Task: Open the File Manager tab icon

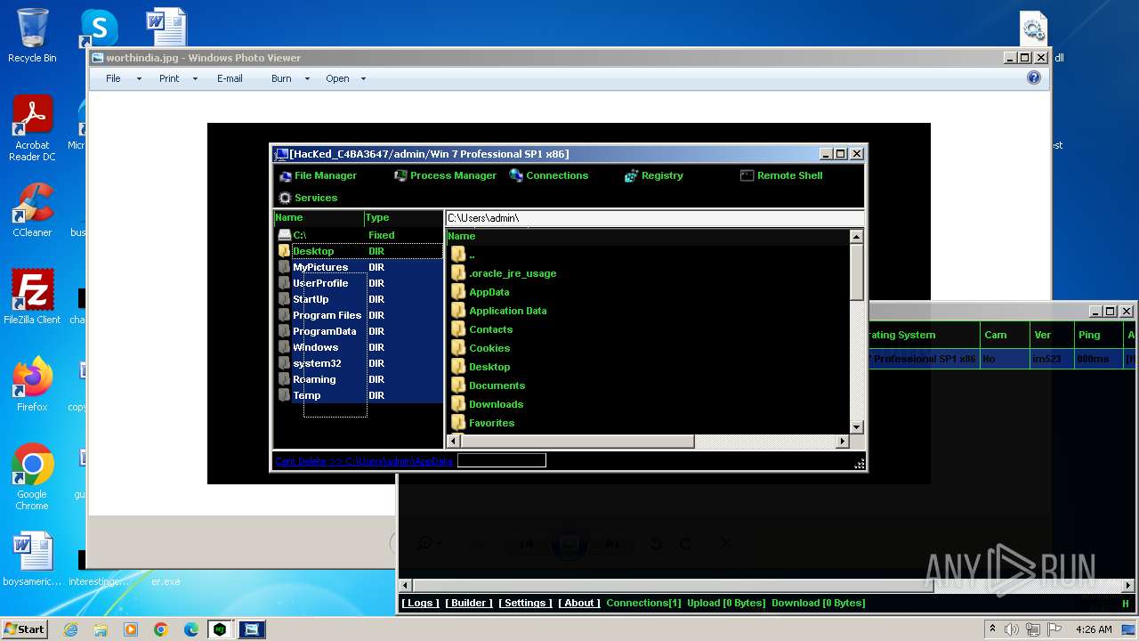Action: coord(285,176)
